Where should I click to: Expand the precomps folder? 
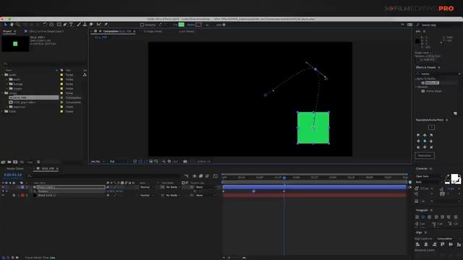coord(7,107)
